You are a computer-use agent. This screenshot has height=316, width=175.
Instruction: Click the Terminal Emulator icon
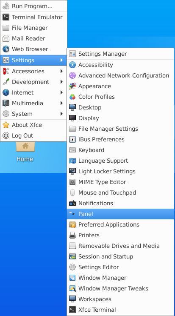pyautogui.click(x=6, y=17)
